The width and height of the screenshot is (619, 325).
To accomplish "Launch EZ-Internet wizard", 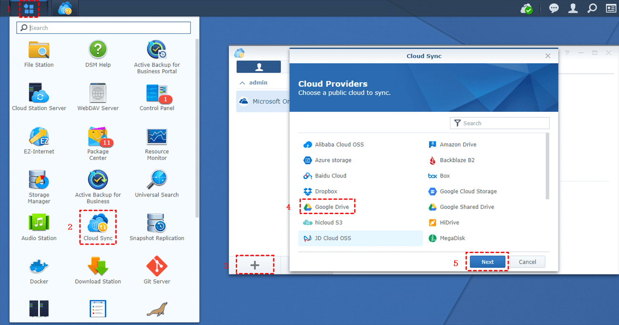I will tap(39, 140).
